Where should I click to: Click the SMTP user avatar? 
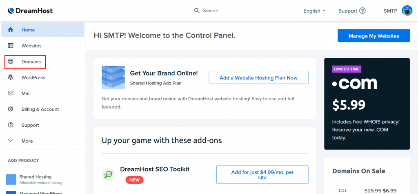(x=407, y=11)
